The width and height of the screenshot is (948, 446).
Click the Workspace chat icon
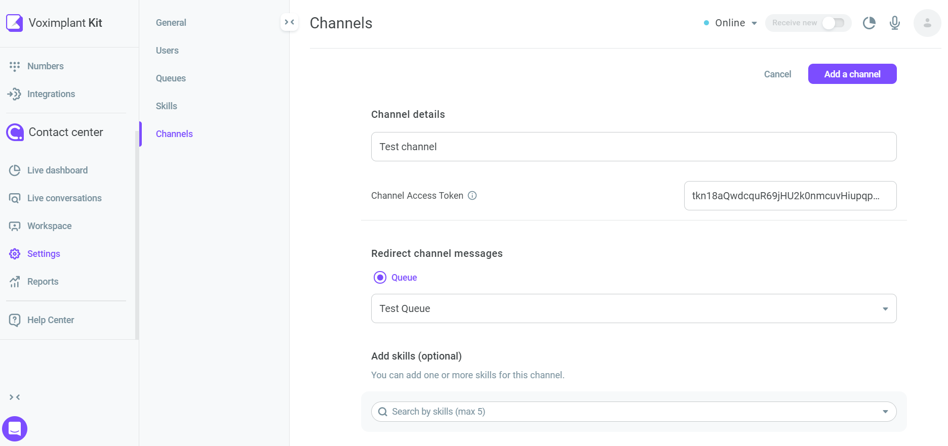tap(15, 226)
